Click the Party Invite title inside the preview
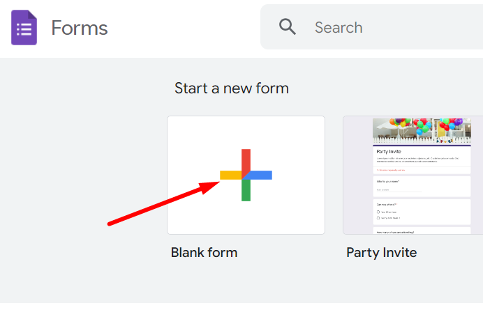 387,151
